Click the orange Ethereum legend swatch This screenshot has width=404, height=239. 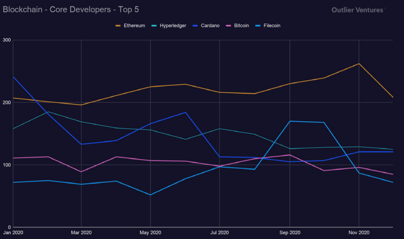118,26
